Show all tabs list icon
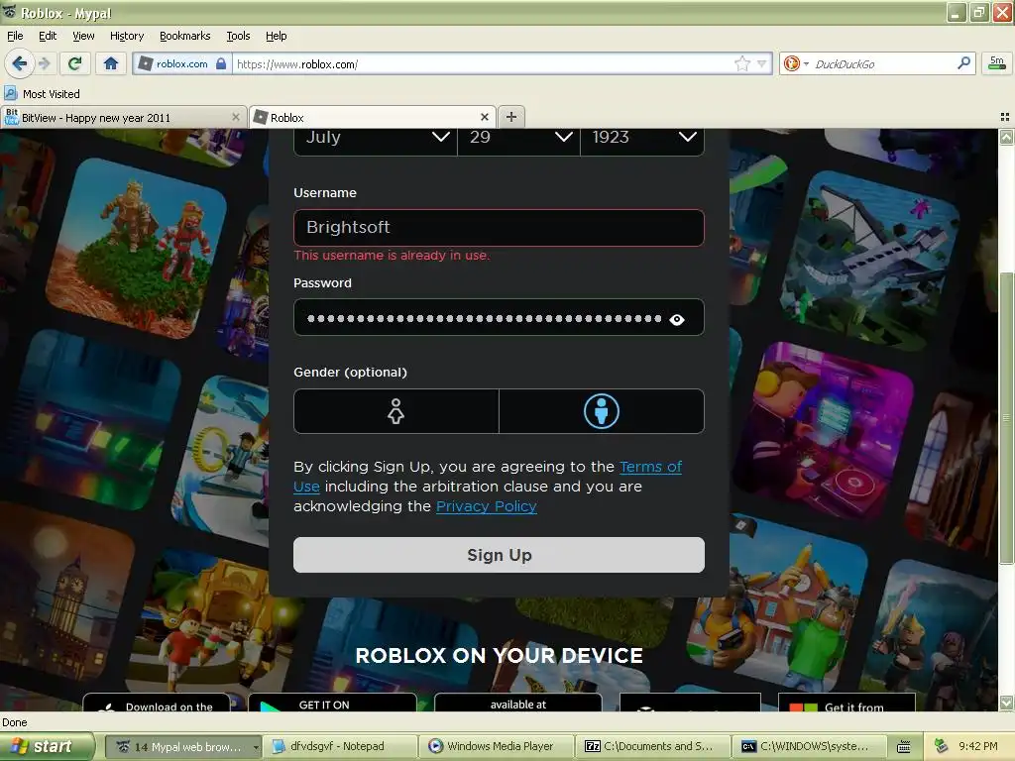Screen dimensions: 1015x761 click(1005, 117)
